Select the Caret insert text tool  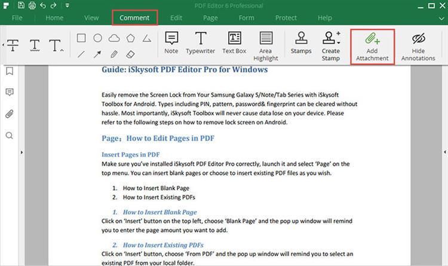point(56,45)
